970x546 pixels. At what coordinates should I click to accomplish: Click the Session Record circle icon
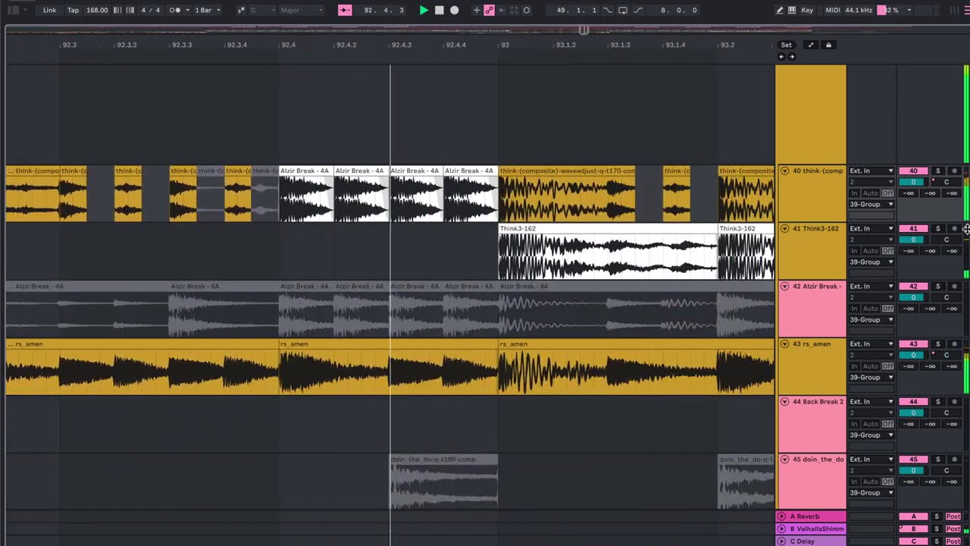pyautogui.click(x=527, y=10)
